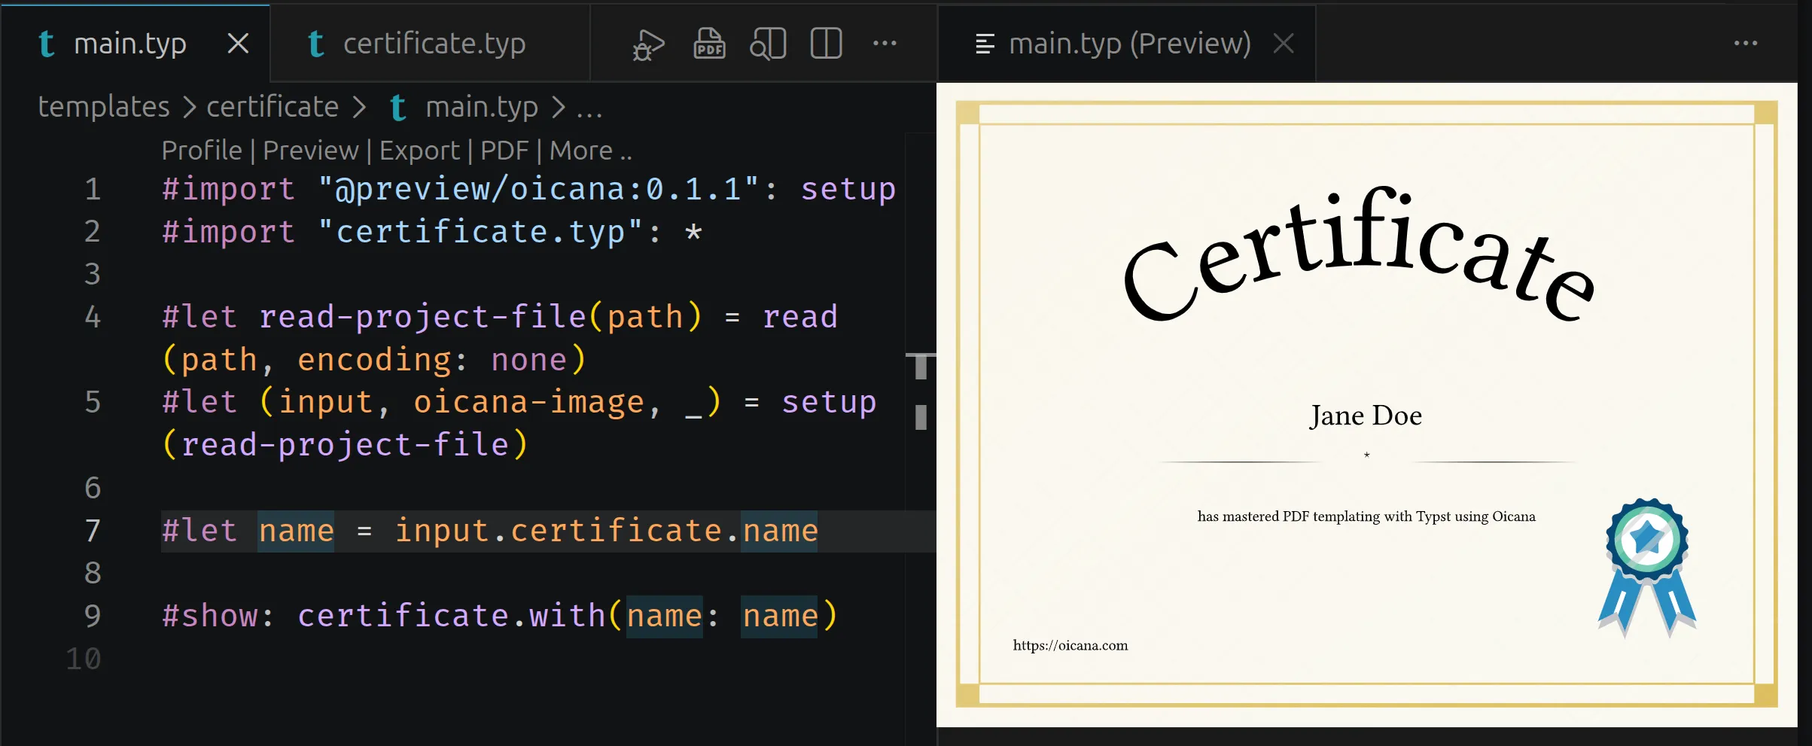Click 'encoding: none' in the code
The height and width of the screenshot is (746, 1812).
pos(431,360)
